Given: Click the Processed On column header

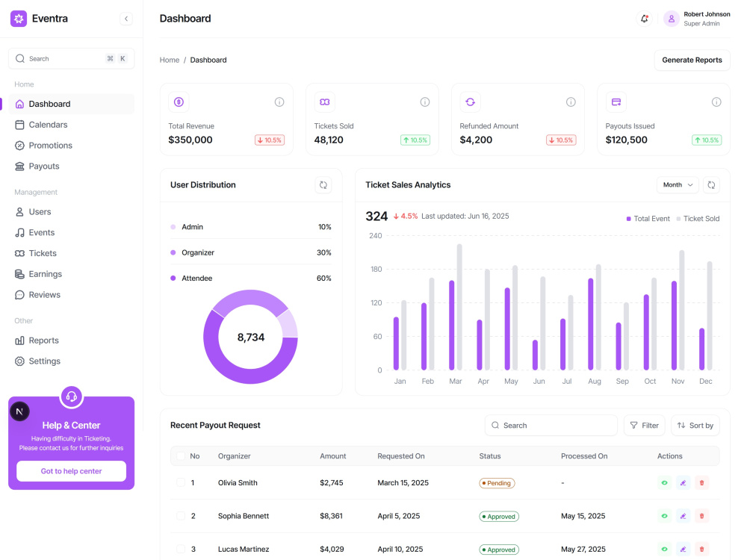Looking at the screenshot, I should point(584,456).
